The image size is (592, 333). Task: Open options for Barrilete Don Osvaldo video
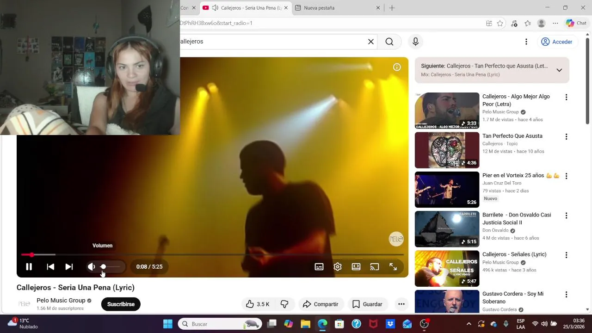(x=566, y=216)
